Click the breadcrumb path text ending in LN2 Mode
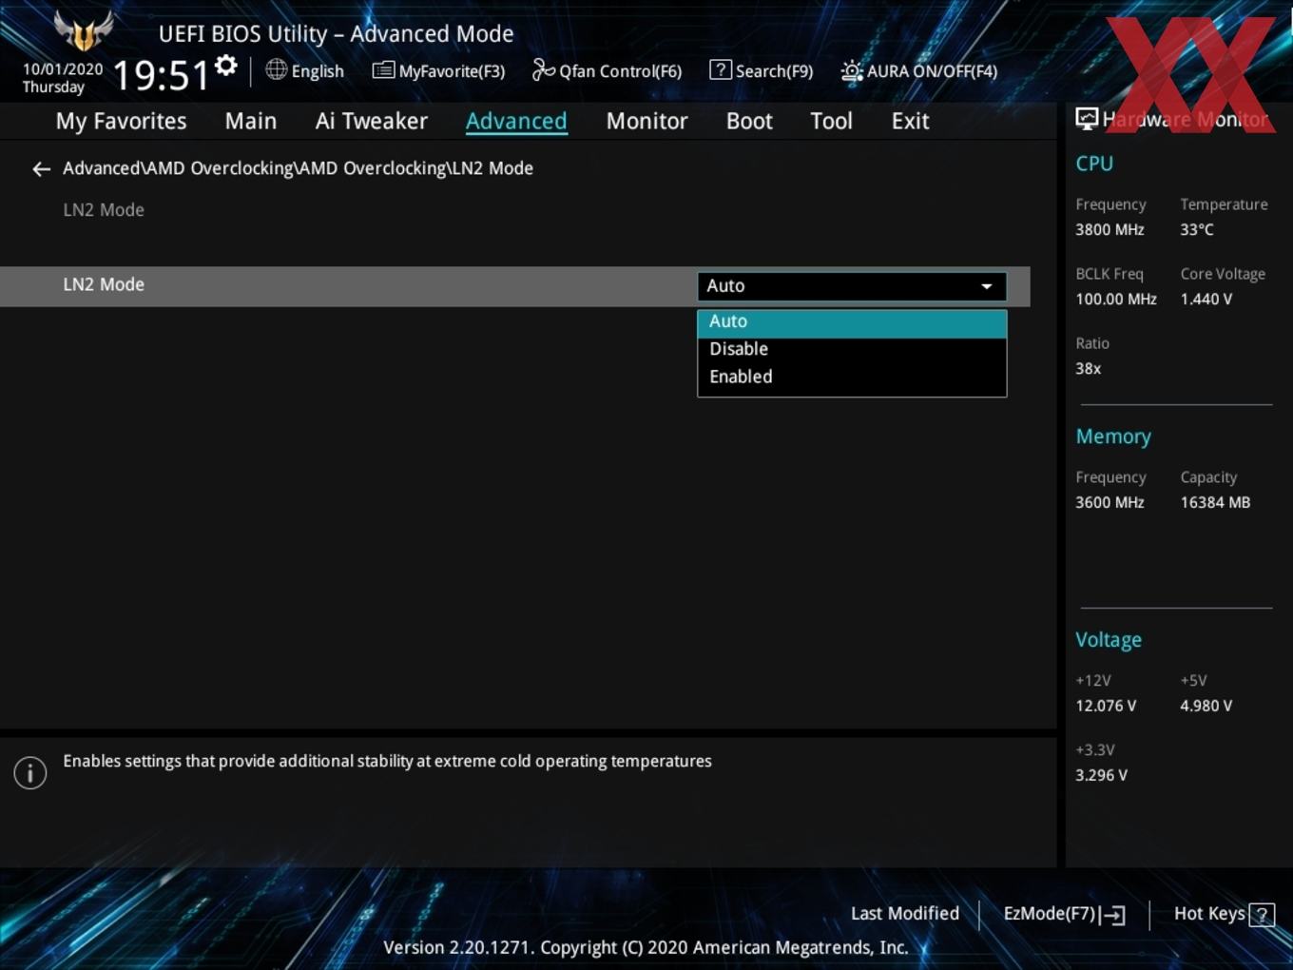The width and height of the screenshot is (1293, 970). (298, 168)
